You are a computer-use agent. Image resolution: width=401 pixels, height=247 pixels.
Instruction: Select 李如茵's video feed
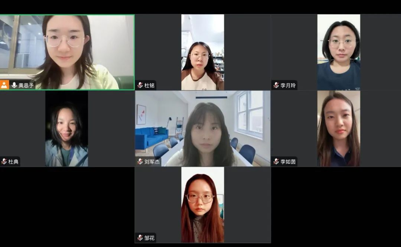pyautogui.click(x=339, y=128)
